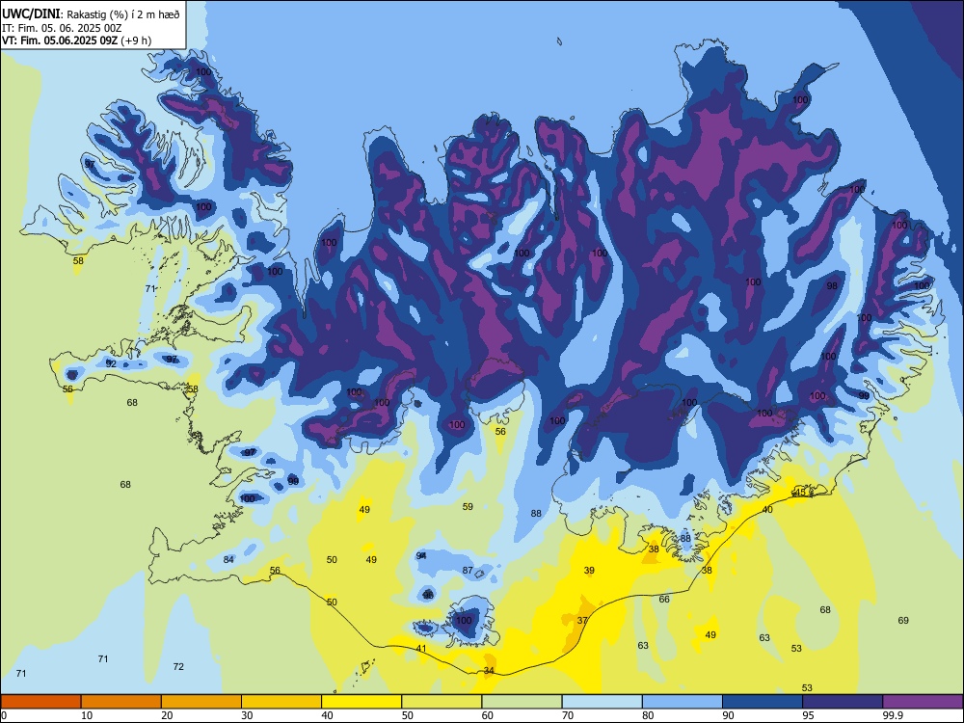Click the humidity value 34 on the south coast
Screen dimensions: 964x723
489,670
